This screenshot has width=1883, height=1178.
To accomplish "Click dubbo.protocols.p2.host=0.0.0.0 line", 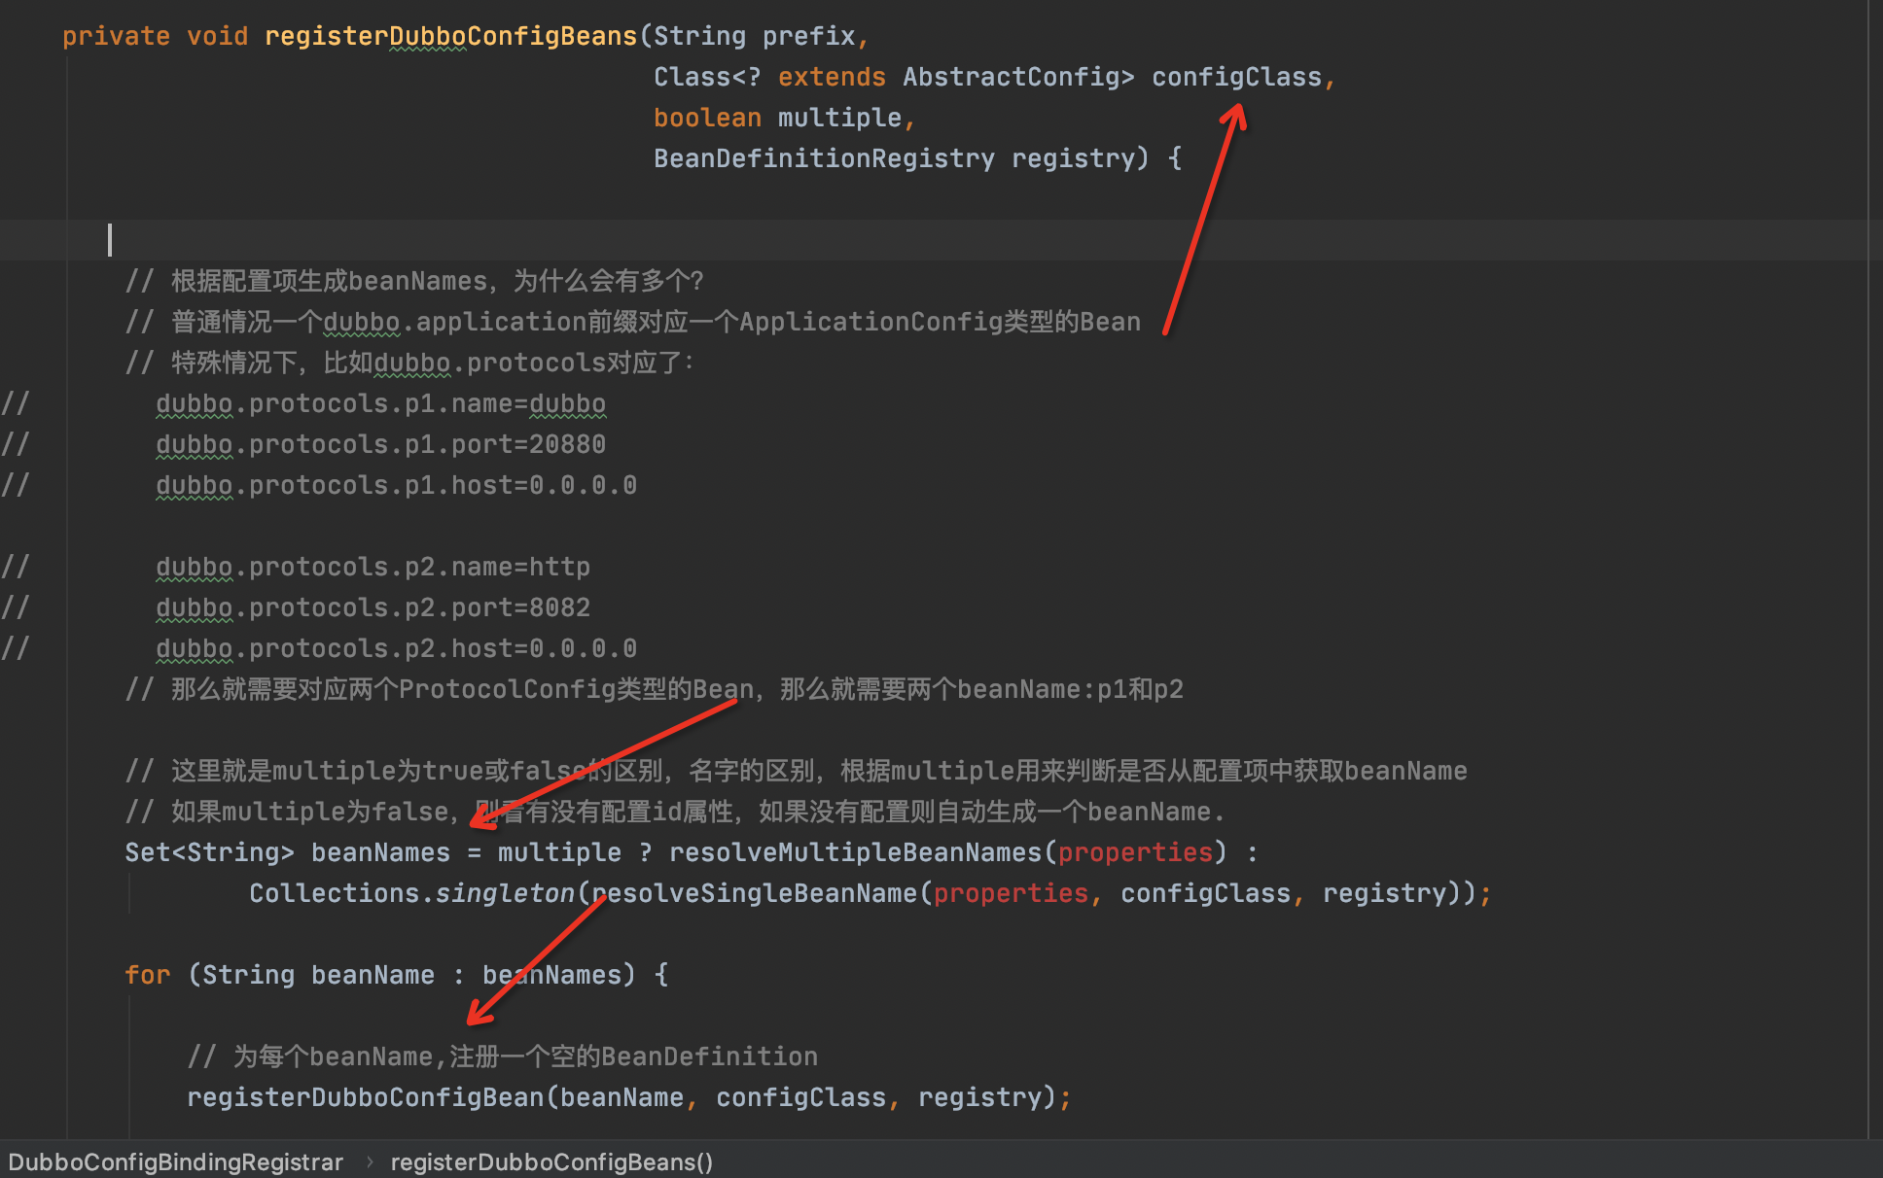I will tap(396, 648).
